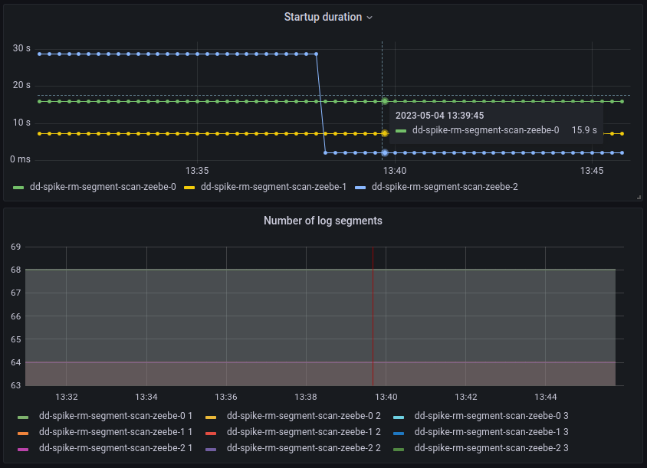The image size is (647, 468).
Task: Open the Startup duration panel dropdown menu
Action: [x=370, y=17]
